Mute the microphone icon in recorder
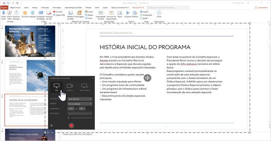This screenshot has width=271, height=141. (x=69, y=118)
